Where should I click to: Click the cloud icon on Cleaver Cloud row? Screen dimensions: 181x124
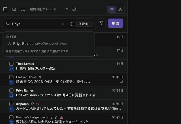[11, 82]
